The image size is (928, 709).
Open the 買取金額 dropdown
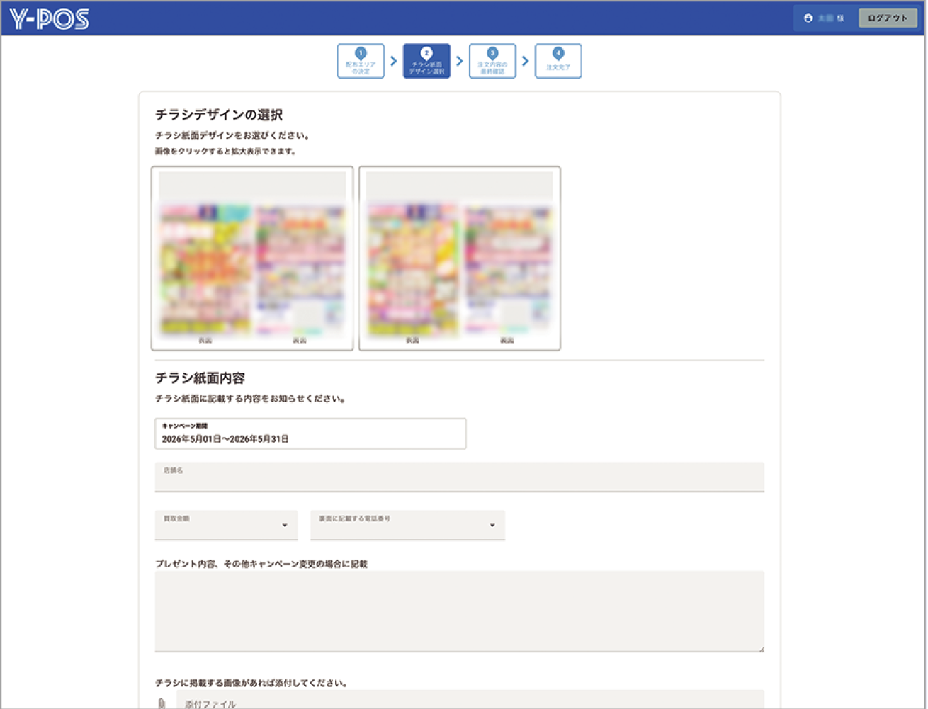coord(226,525)
